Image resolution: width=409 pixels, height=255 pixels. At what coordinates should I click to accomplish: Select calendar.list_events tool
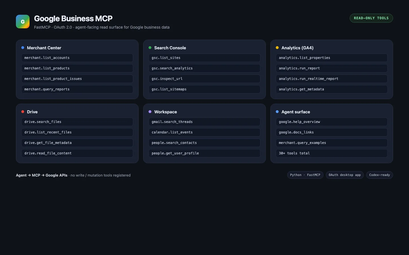[x=204, y=132]
